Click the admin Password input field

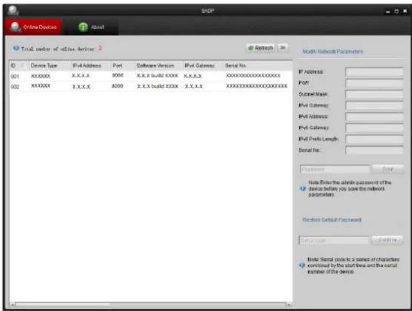click(335, 170)
